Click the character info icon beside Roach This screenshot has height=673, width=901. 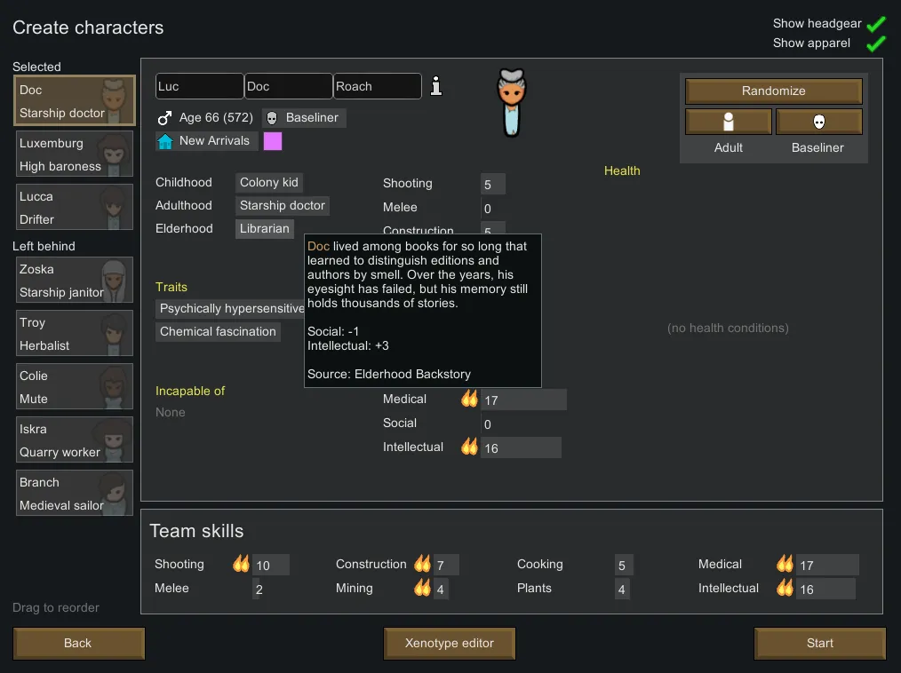point(436,86)
